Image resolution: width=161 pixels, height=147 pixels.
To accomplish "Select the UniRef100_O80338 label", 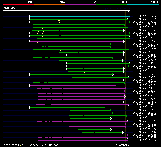I will [144, 107].
